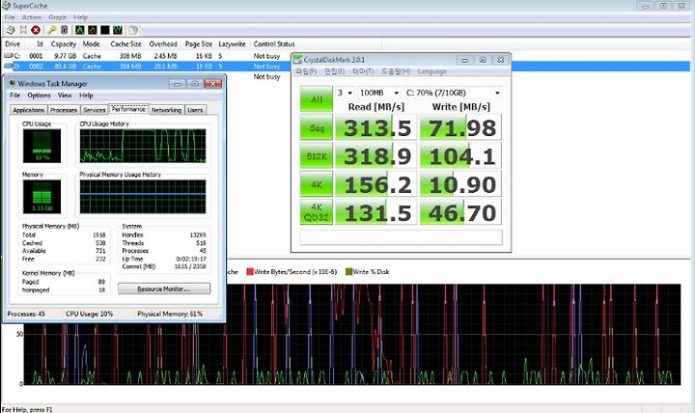Switch to Networking tab in Task Manager
The width and height of the screenshot is (695, 413).
(x=166, y=110)
